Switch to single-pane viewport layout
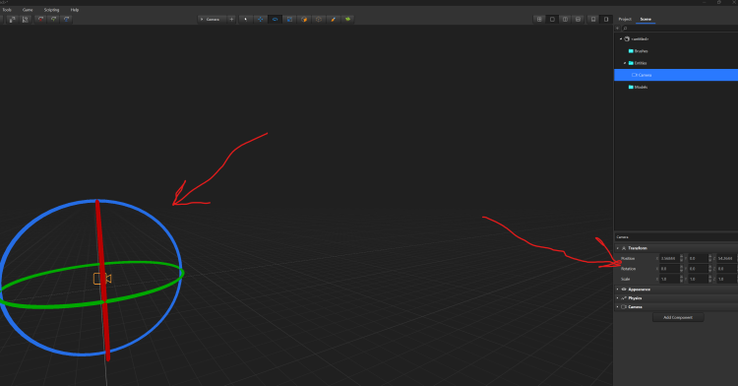 coord(552,20)
